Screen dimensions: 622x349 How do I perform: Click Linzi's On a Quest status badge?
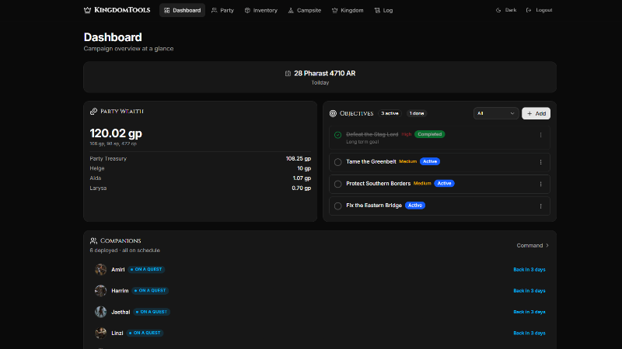coord(145,333)
